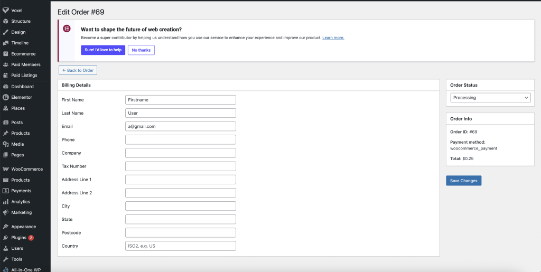
Task: Open the Order Status dropdown
Action: pyautogui.click(x=490, y=98)
